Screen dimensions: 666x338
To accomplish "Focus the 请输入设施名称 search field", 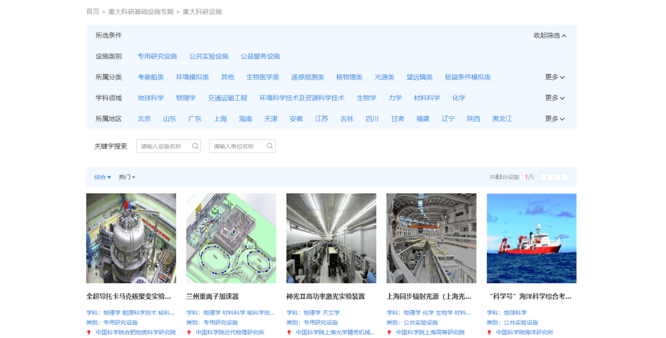I will 168,146.
